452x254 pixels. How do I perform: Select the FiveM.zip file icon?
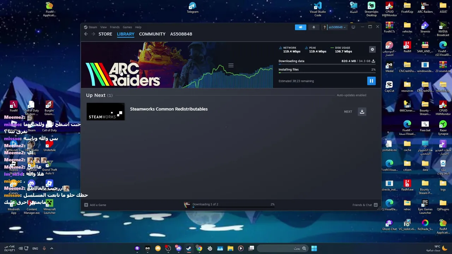click(x=407, y=8)
